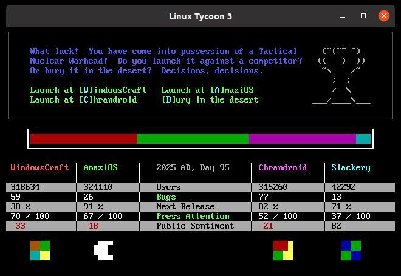This screenshot has width=401, height=276.
Task: Maximize the Linux Tycoon 3 window
Action: 363,16
